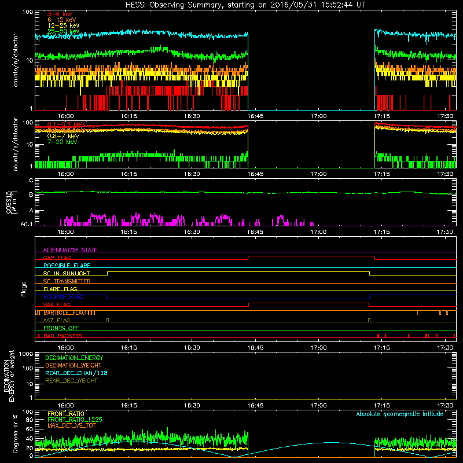Select the FLARE_FLAG label

pyautogui.click(x=60, y=289)
